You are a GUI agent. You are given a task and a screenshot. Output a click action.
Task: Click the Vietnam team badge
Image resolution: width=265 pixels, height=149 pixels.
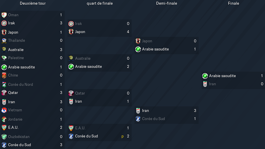pyautogui.click(x=4, y=110)
